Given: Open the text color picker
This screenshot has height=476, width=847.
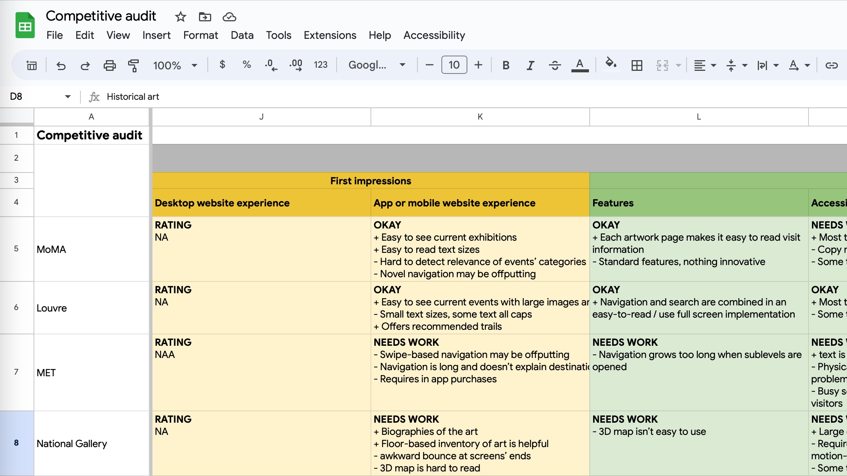Looking at the screenshot, I should [x=580, y=65].
